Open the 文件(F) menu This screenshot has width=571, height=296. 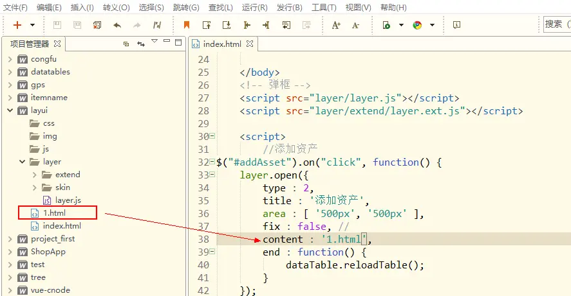click(15, 7)
